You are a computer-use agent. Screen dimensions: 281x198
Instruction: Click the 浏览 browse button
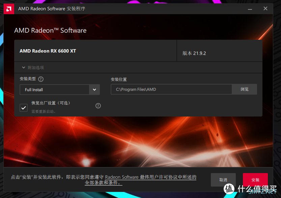244,89
